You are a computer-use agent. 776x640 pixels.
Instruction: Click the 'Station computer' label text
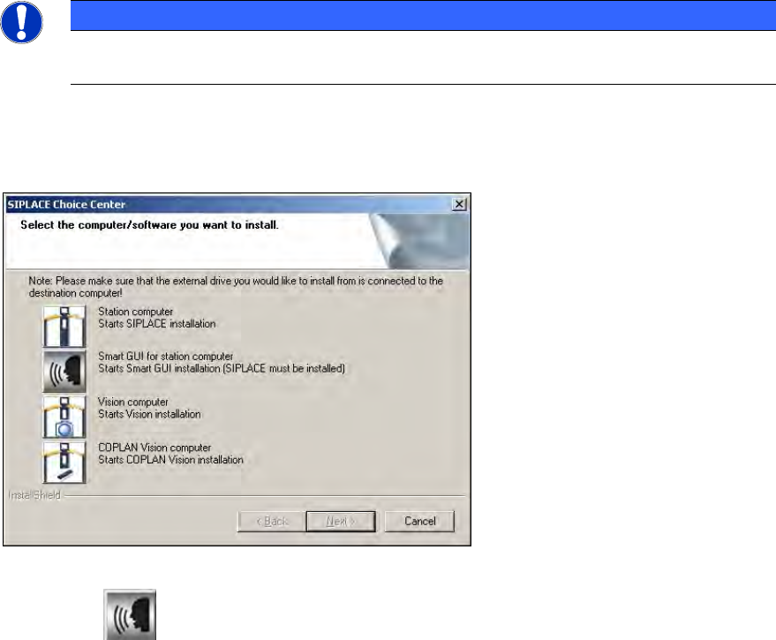coord(136,312)
